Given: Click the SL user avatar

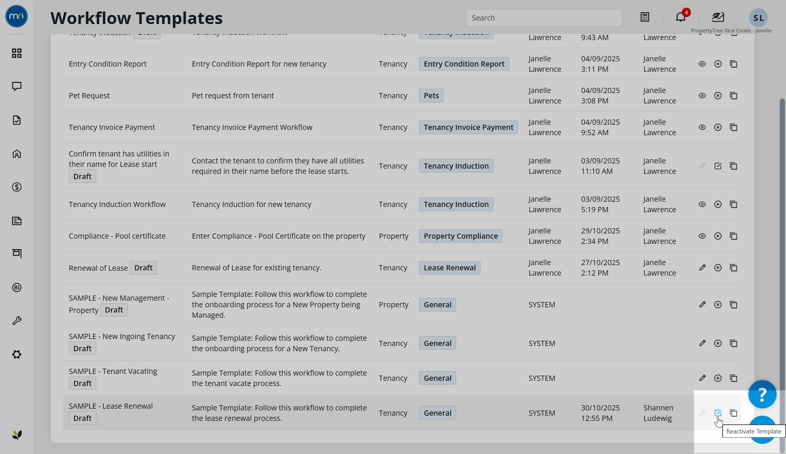Looking at the screenshot, I should pos(758,18).
